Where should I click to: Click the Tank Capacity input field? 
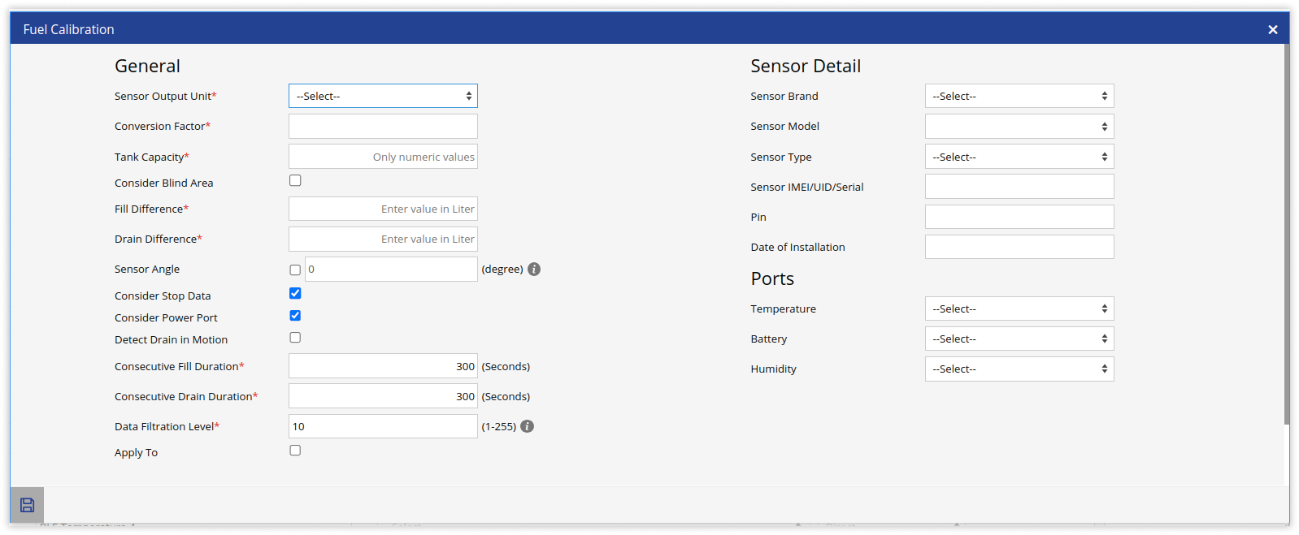click(x=383, y=157)
